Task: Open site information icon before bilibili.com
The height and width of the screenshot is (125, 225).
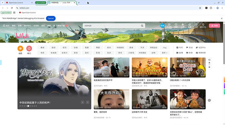Action: point(17,8)
